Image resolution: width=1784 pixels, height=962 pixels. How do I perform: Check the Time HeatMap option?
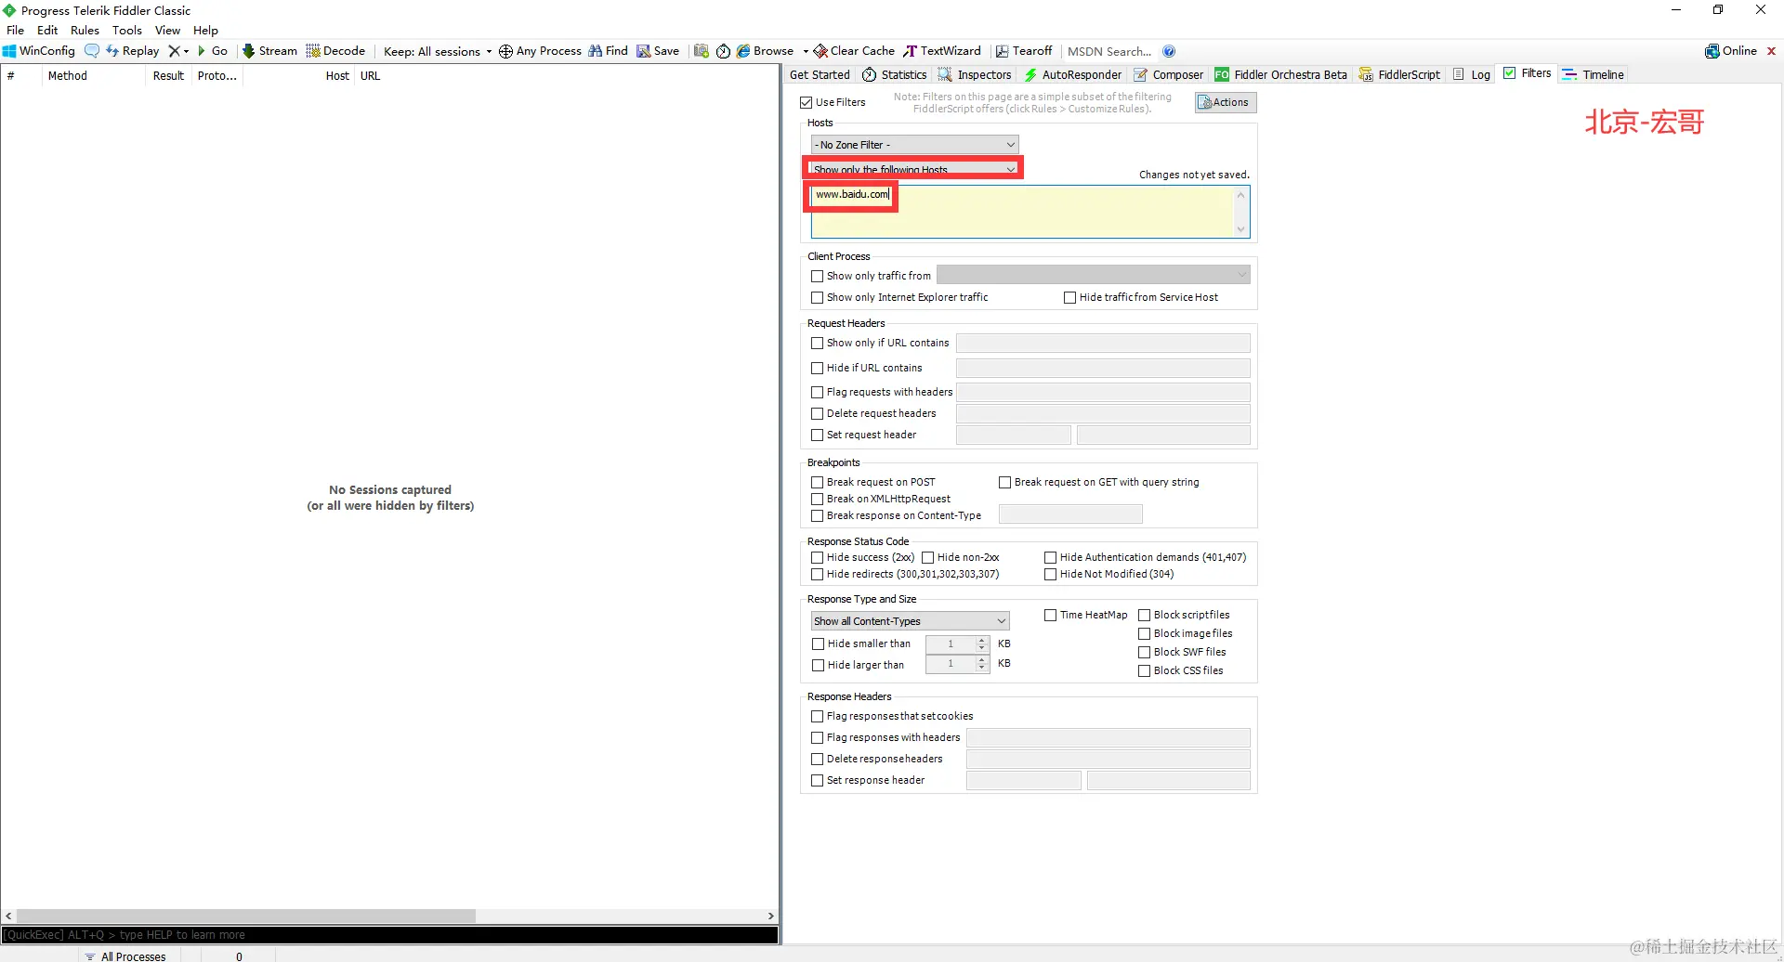click(x=1051, y=615)
